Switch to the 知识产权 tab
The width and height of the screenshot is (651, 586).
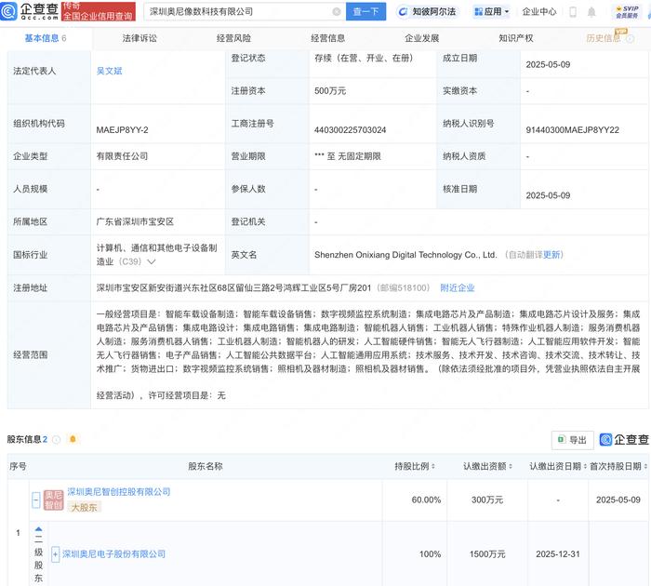pyautogui.click(x=516, y=38)
